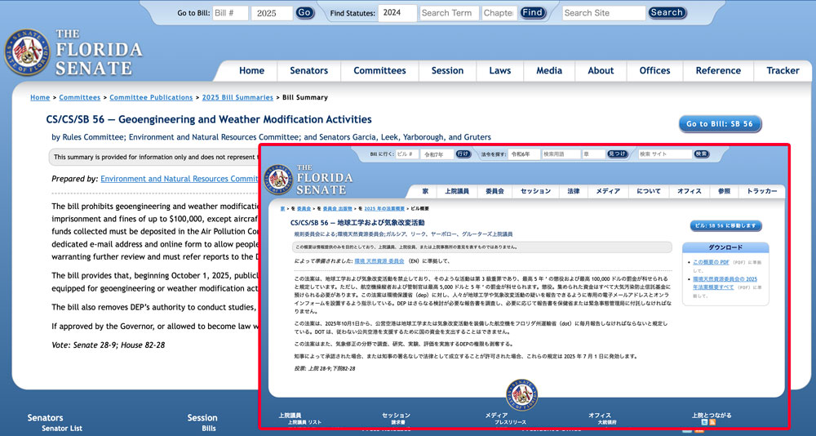Image resolution: width=816 pixels, height=436 pixels.
Task: Click the 検索 button in the Japanese inset
Action: pos(702,154)
